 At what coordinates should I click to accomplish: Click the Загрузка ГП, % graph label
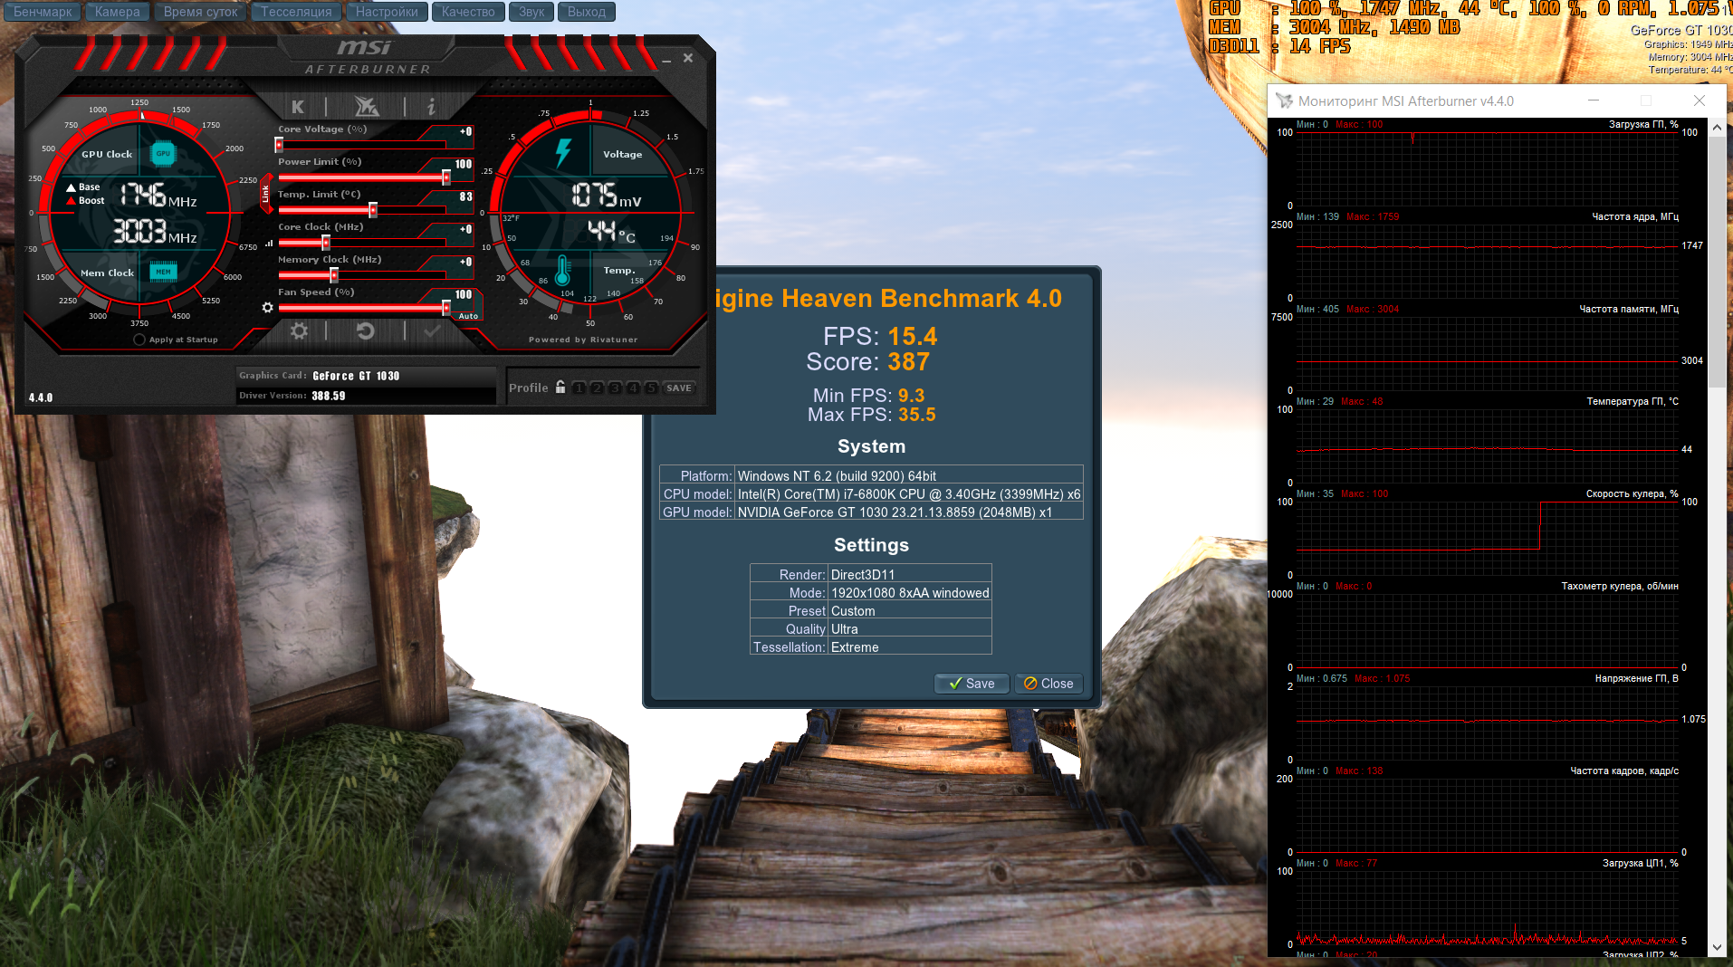1643,125
